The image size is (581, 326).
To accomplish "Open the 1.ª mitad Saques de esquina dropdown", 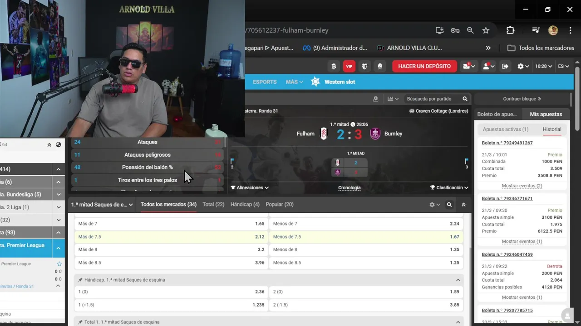I will 102,205.
